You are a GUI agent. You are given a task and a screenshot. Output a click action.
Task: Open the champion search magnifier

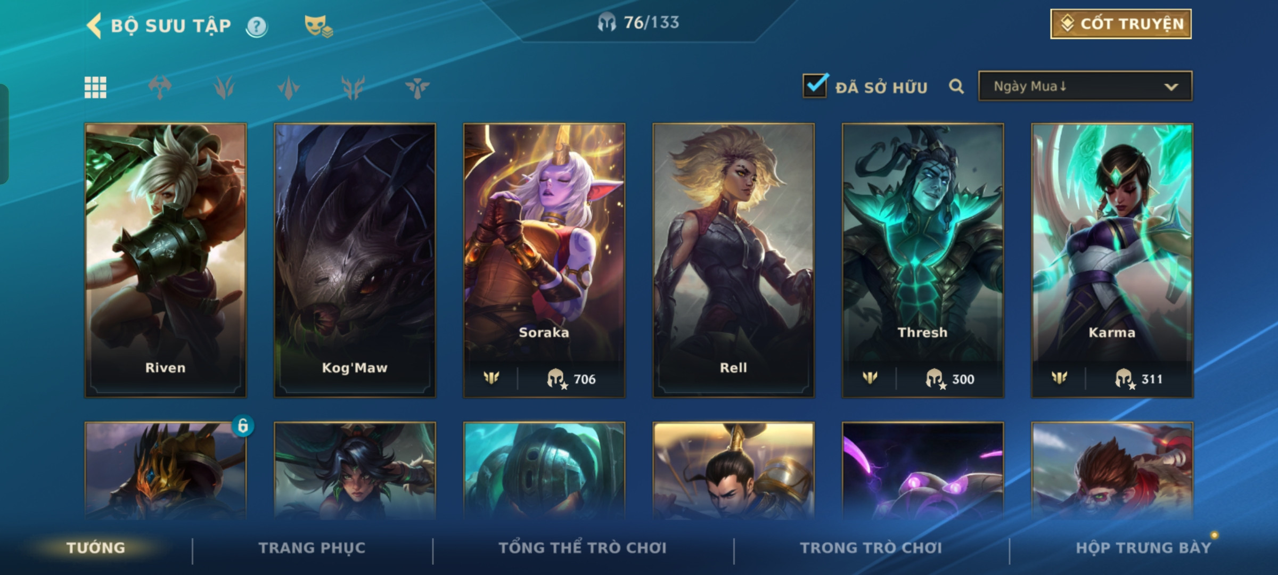point(956,86)
